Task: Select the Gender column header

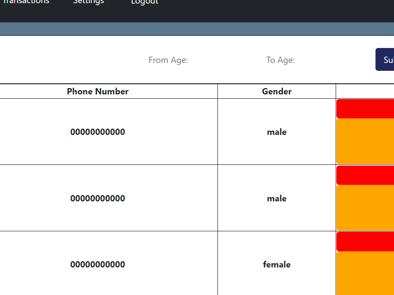Action: pyautogui.click(x=277, y=91)
